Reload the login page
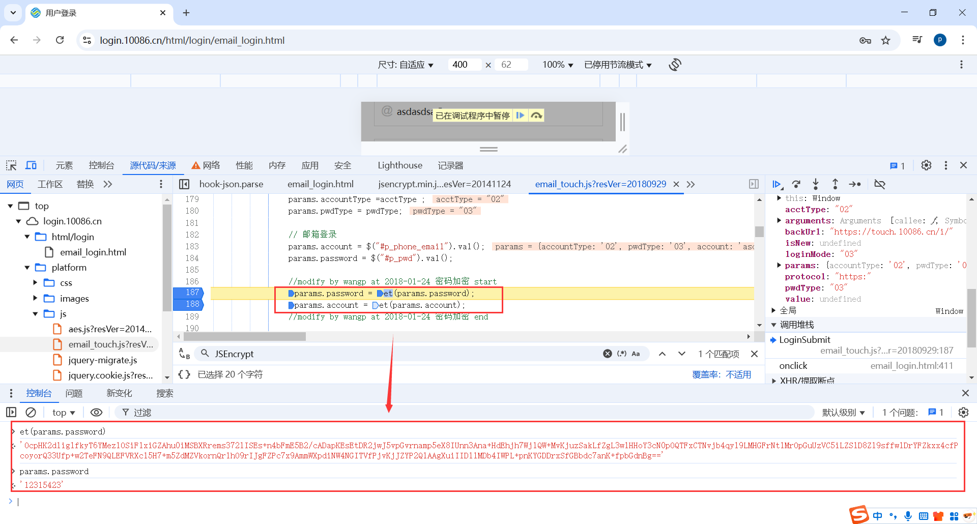 tap(60, 40)
